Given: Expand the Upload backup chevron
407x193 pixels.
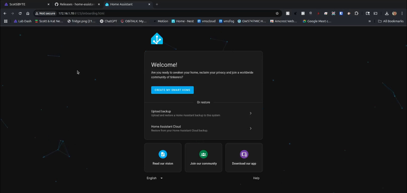Looking at the screenshot, I should [x=251, y=113].
